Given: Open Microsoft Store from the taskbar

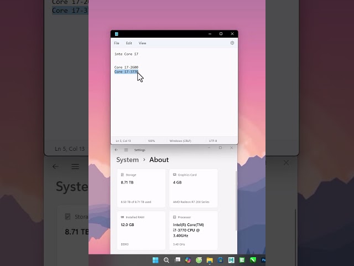Looking at the screenshot, I should click(x=221, y=260).
